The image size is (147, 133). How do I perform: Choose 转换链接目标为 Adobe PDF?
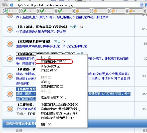[62, 113]
